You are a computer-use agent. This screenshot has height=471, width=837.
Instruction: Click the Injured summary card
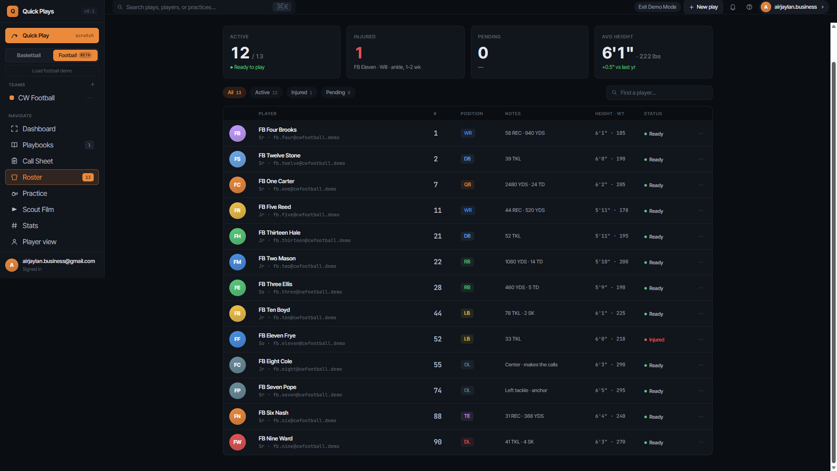point(405,52)
